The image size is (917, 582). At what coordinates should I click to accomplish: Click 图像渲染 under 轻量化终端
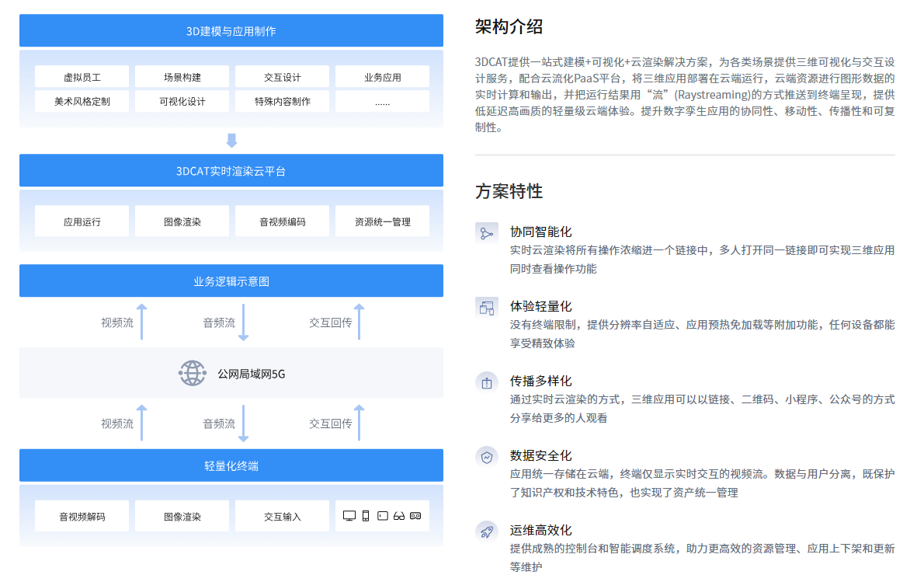[182, 516]
